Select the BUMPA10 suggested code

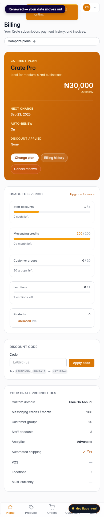pos(39,372)
